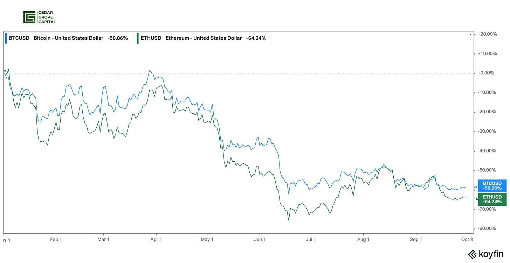Click the Oct 3 date label
Image resolution: width=510 pixels, height=263 pixels.
pyautogui.click(x=467, y=240)
